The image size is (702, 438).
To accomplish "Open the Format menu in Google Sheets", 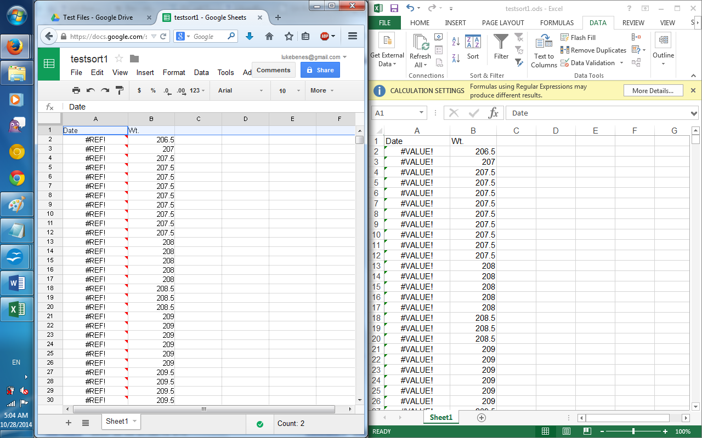I will click(174, 72).
